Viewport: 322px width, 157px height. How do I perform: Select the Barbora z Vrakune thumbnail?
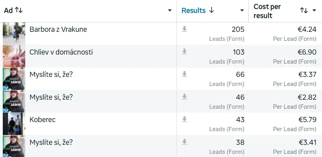click(14, 33)
